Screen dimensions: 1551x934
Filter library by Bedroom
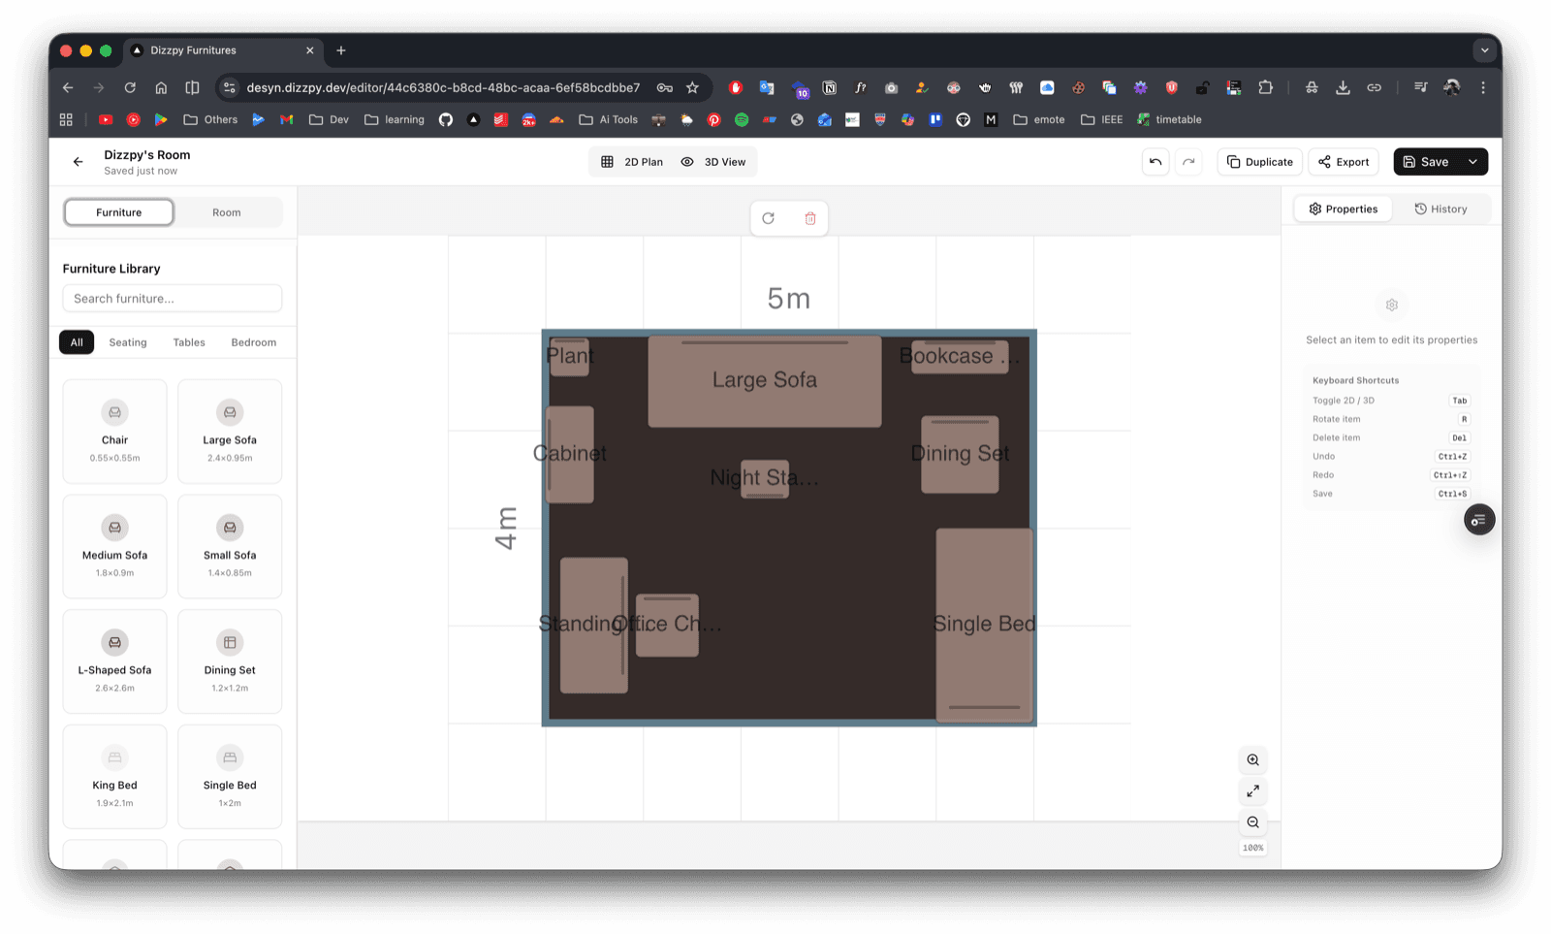point(254,342)
